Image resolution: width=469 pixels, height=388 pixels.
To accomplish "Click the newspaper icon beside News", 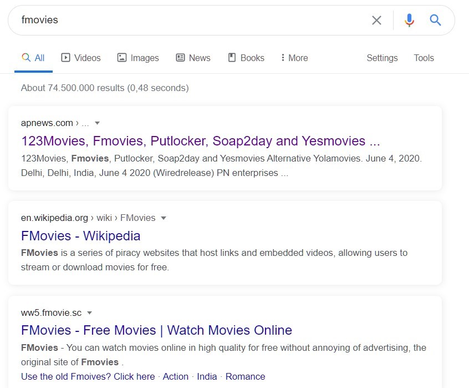I will point(180,58).
